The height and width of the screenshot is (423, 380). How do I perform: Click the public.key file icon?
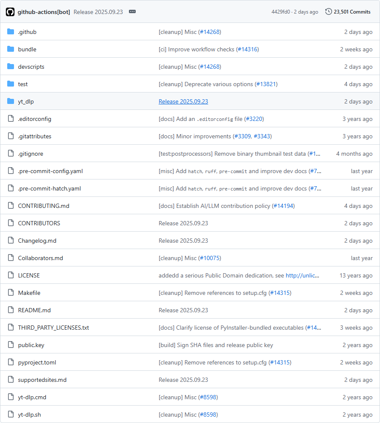[11, 345]
